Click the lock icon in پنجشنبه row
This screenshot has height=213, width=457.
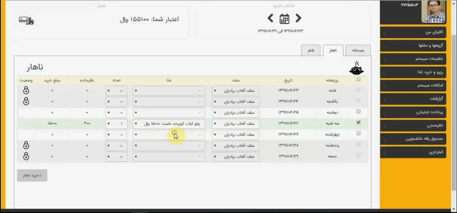point(26,145)
